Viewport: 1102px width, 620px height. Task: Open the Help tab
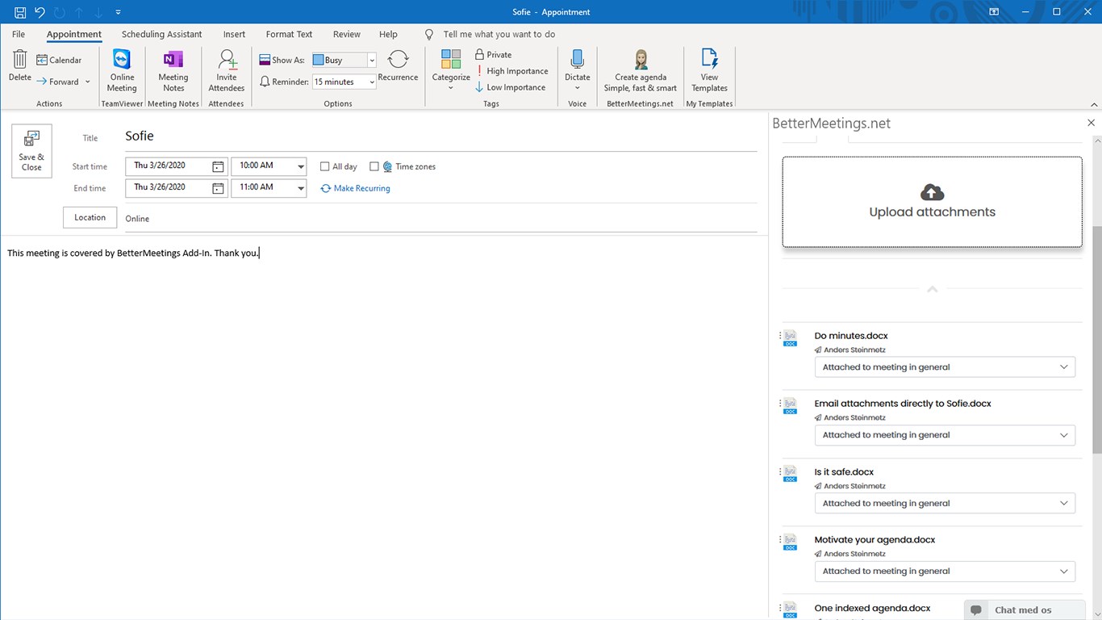[388, 34]
